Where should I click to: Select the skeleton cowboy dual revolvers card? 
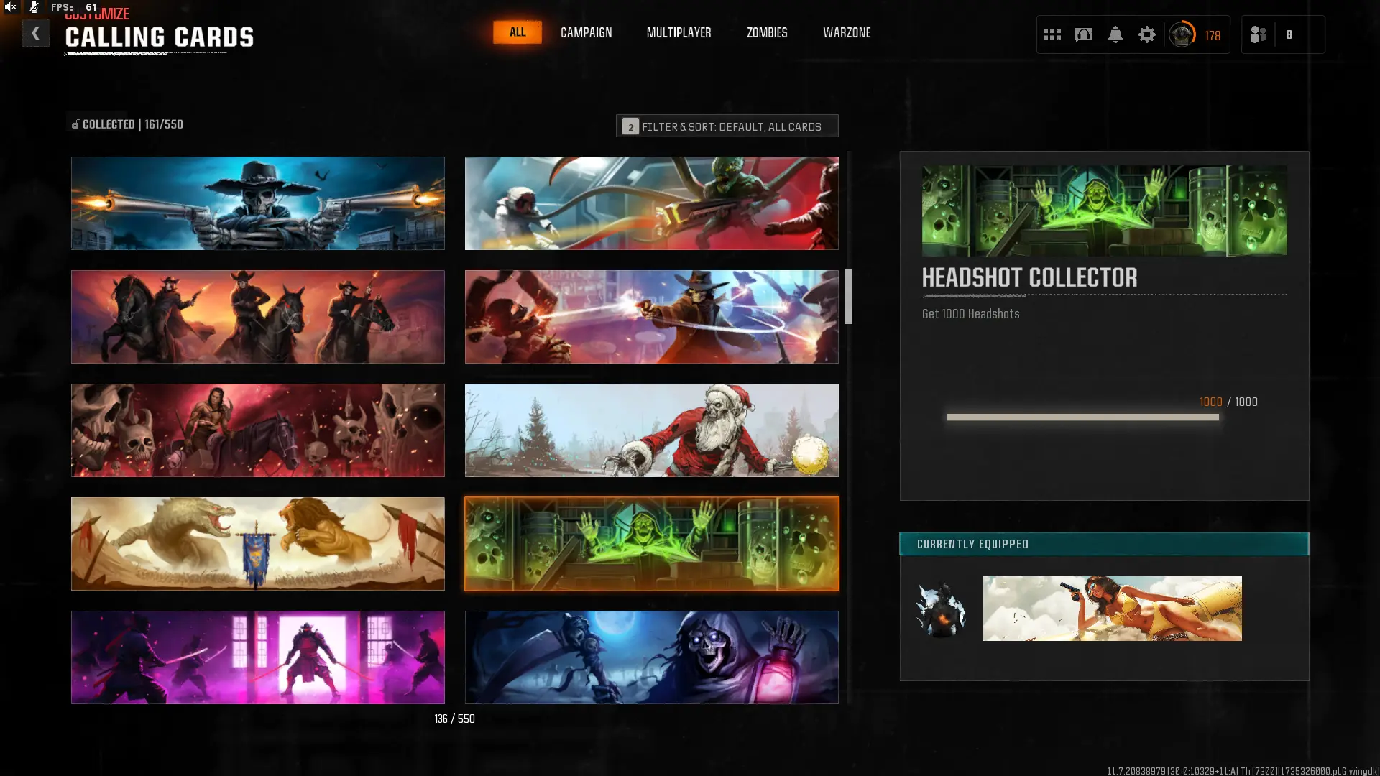[257, 203]
